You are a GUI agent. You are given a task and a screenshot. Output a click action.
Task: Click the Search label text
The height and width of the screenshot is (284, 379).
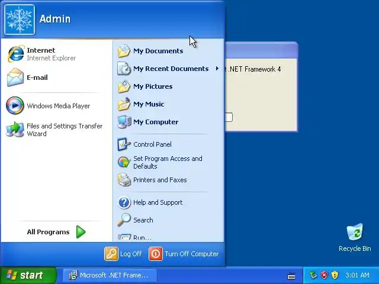tap(143, 220)
